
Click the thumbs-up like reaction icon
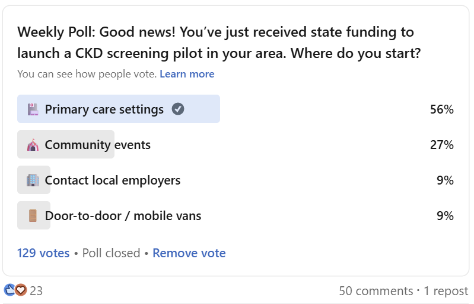[9, 290]
